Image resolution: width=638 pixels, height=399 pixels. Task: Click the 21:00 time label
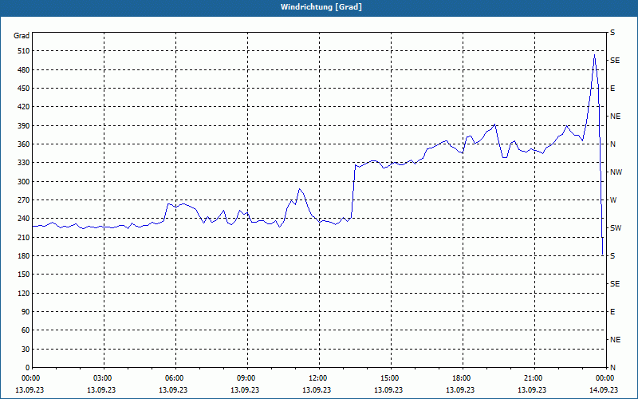coord(533,378)
